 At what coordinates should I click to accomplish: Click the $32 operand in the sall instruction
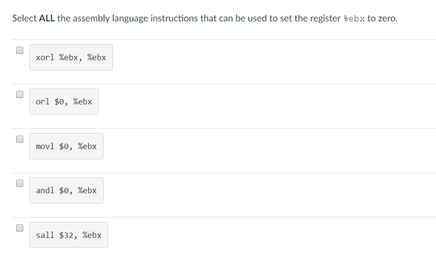(66, 235)
